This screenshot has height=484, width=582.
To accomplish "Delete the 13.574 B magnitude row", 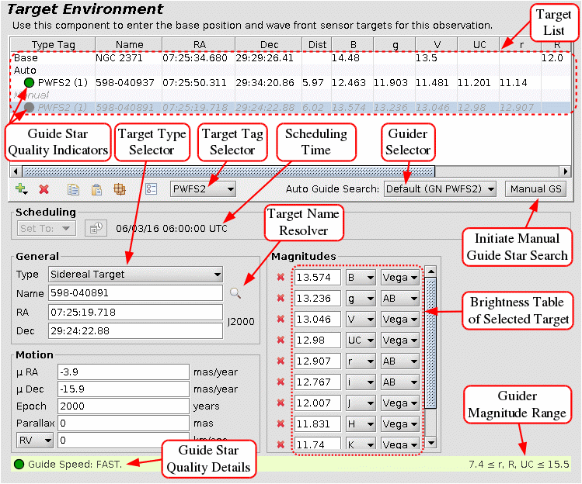I will (x=281, y=277).
